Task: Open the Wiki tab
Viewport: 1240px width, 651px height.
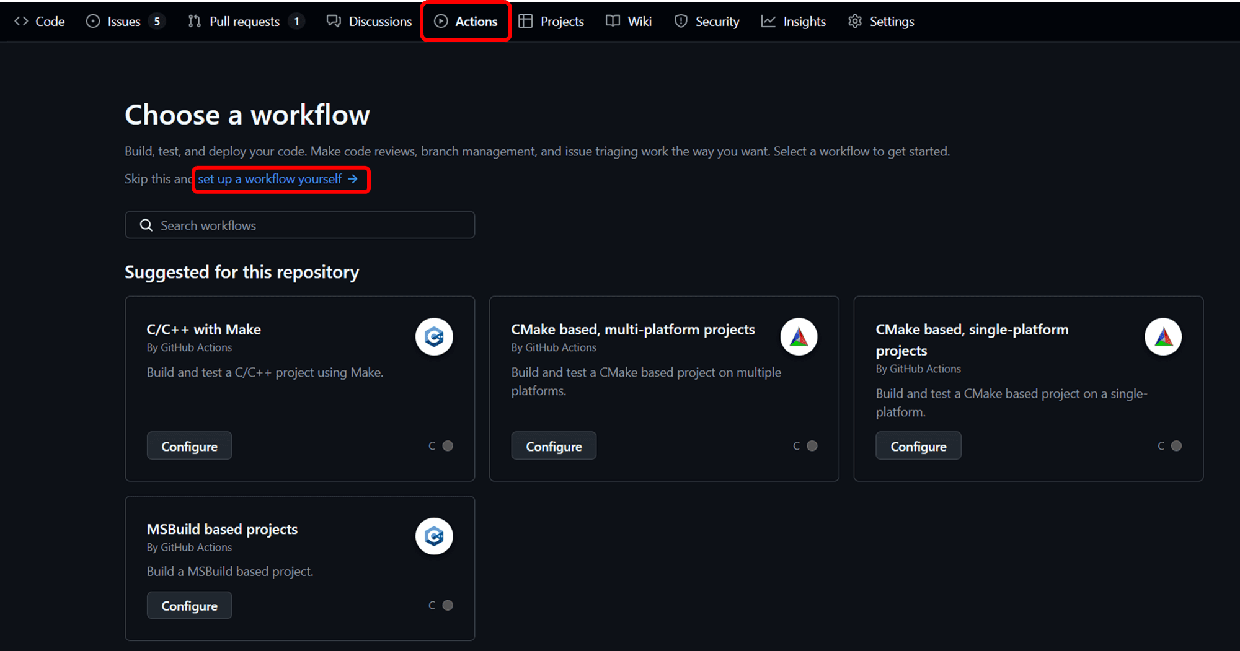Action: 629,22
